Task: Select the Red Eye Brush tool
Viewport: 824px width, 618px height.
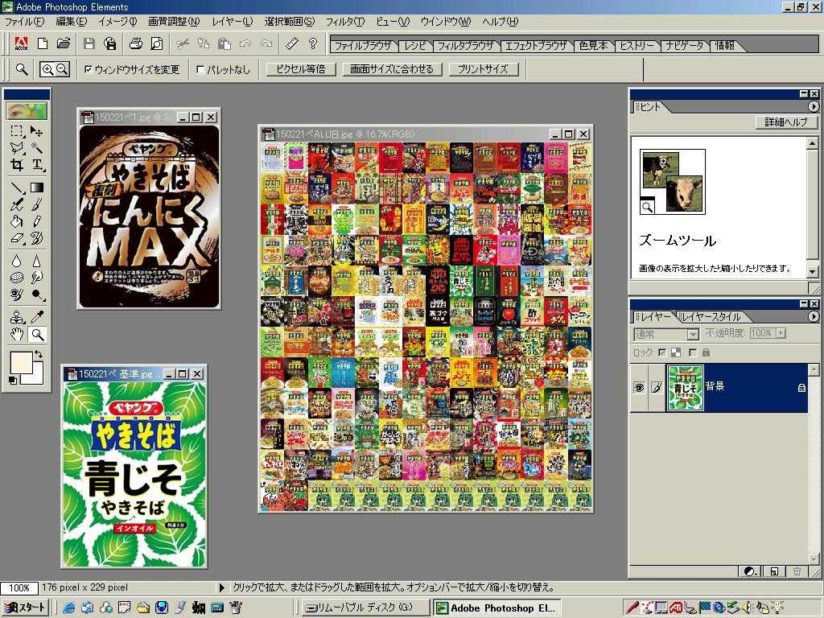Action: pos(17,295)
